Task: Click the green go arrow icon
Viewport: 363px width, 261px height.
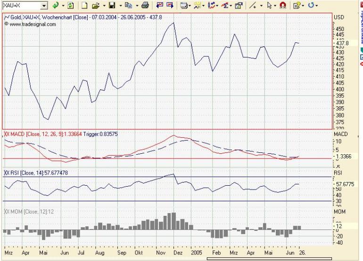Action: (x=56, y=5)
